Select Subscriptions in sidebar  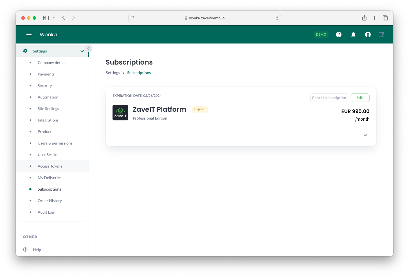[49, 189]
